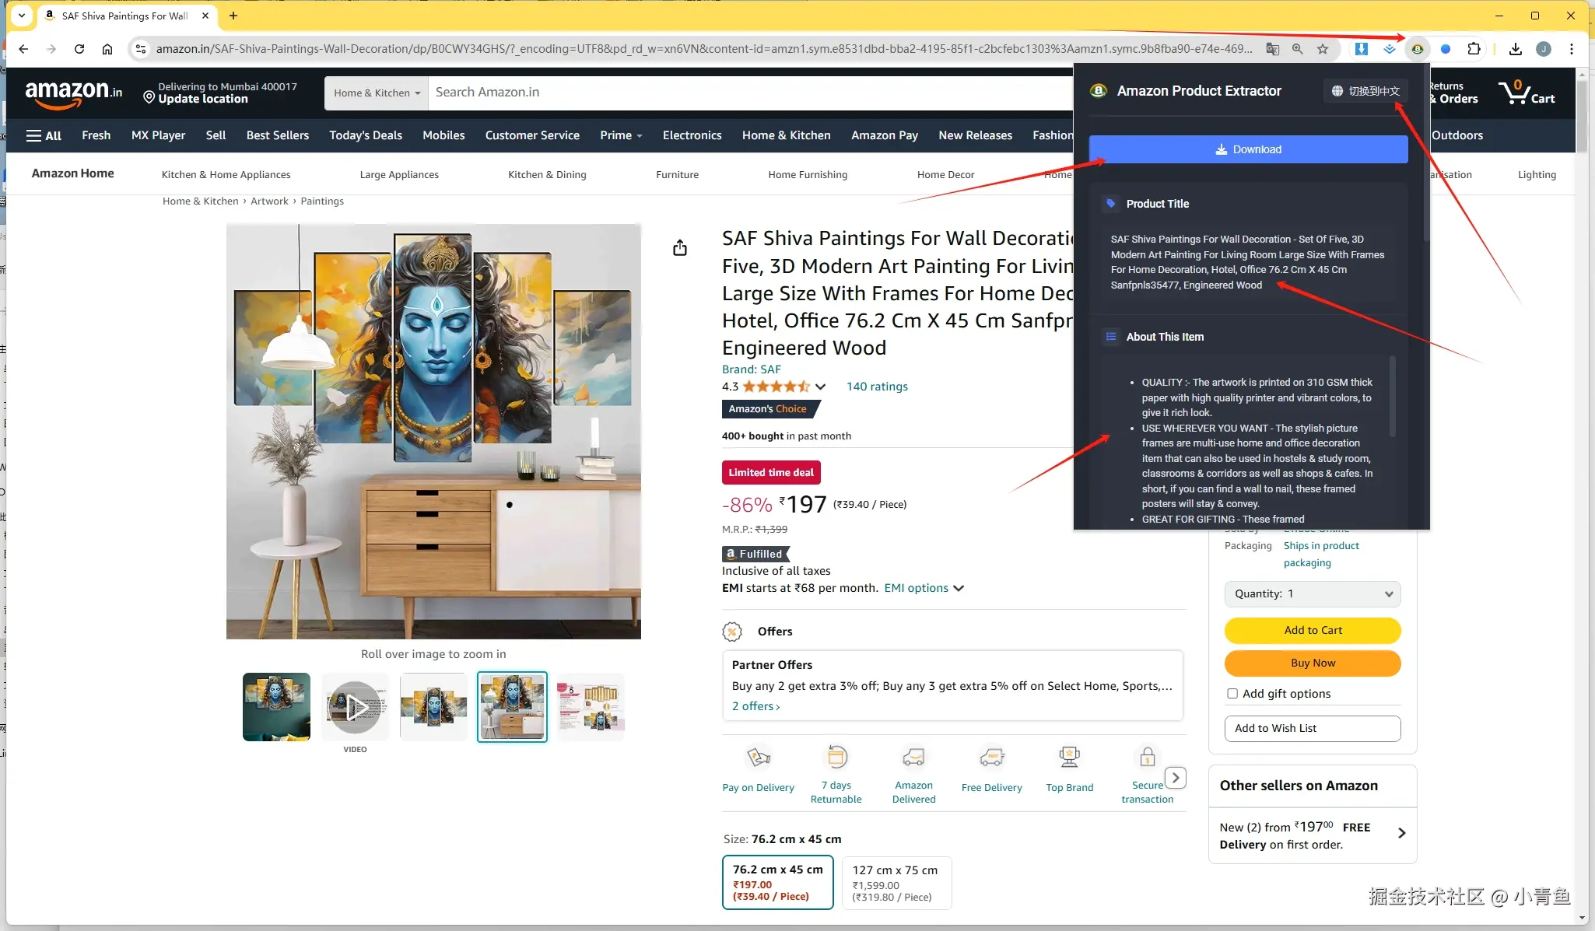Select the 76.2 cm x 45 cm size option
This screenshot has height=931, width=1595.
777,882
